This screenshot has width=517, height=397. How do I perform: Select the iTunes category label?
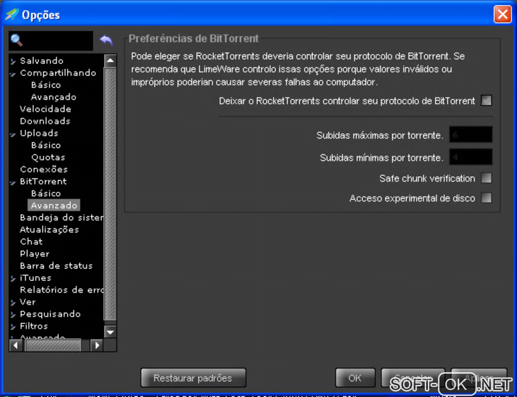coord(35,277)
